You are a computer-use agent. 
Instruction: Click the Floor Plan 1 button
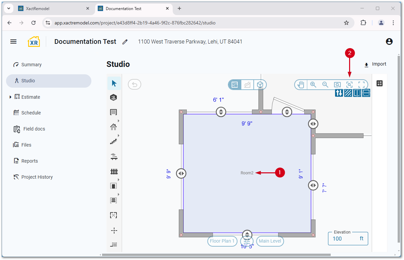[x=223, y=241]
